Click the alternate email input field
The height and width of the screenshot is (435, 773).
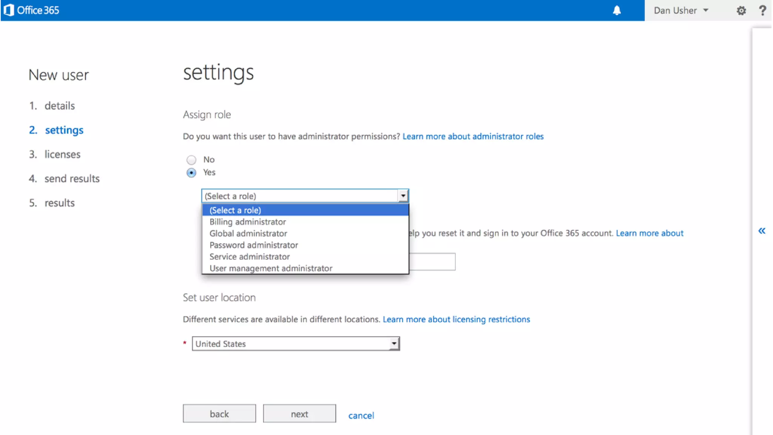point(432,262)
